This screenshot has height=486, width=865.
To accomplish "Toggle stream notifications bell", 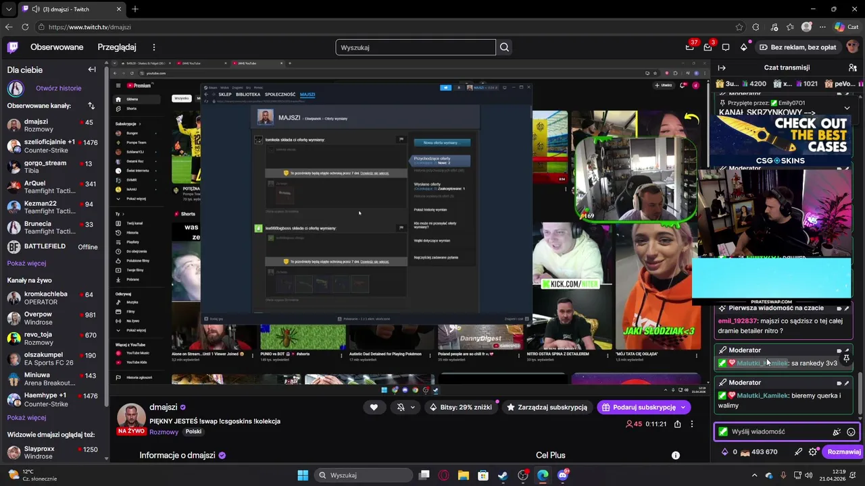I will 401,407.
